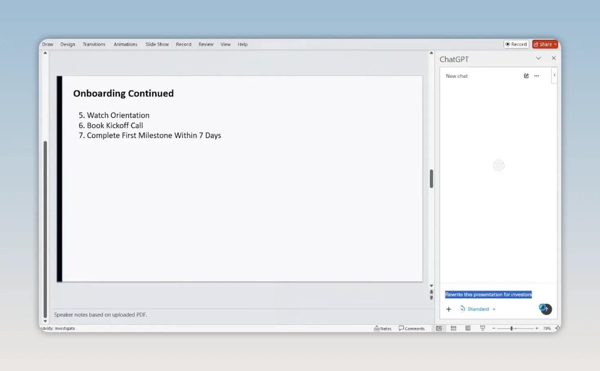Start slideshow from status bar icon
600x371 pixels.
coord(482,328)
